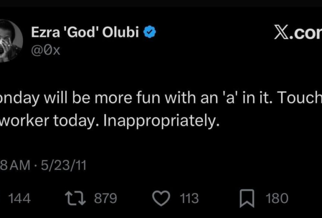The width and height of the screenshot is (322, 218).
Task: Like the post with the heart icon
Action: point(162,198)
